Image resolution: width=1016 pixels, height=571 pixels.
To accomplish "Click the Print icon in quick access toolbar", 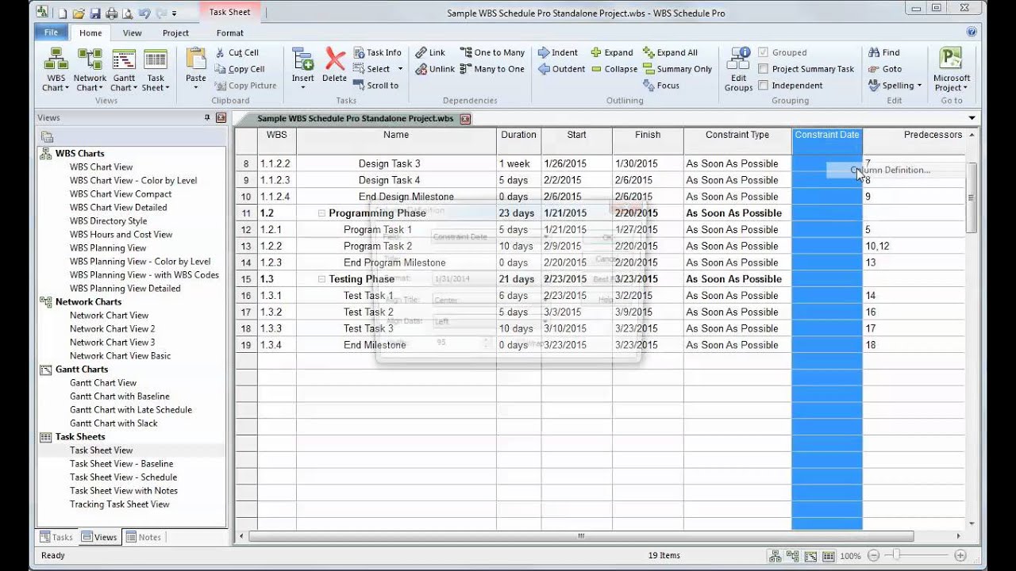I will (x=111, y=13).
